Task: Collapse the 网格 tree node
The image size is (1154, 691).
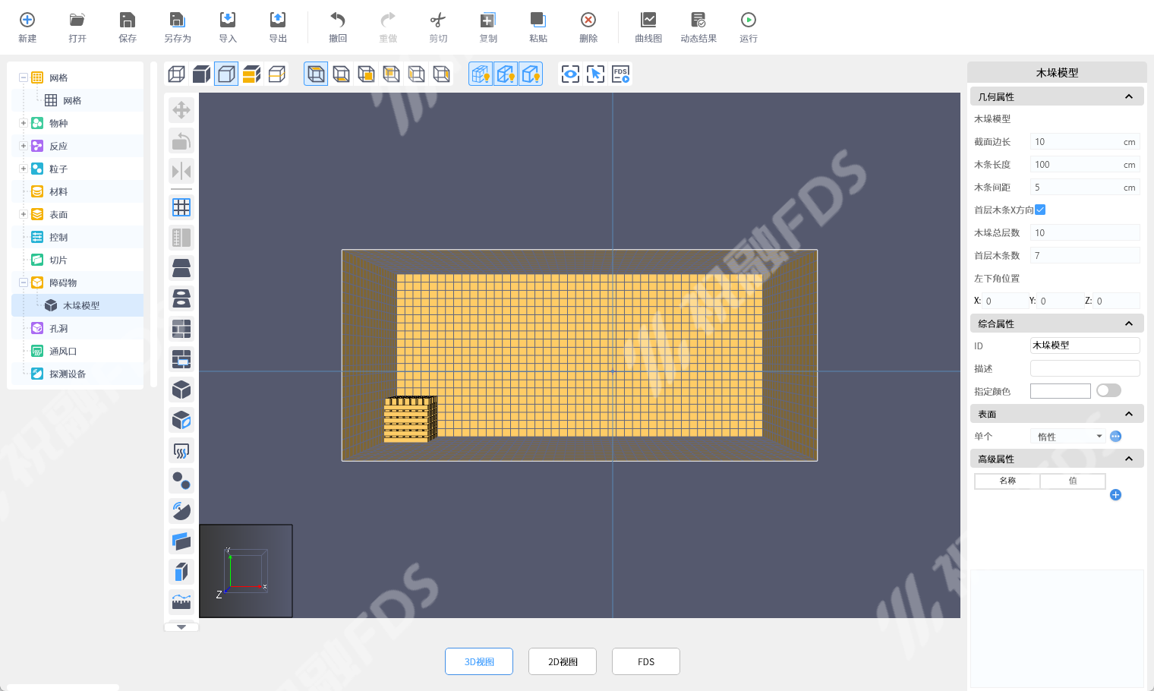Action: tap(24, 77)
